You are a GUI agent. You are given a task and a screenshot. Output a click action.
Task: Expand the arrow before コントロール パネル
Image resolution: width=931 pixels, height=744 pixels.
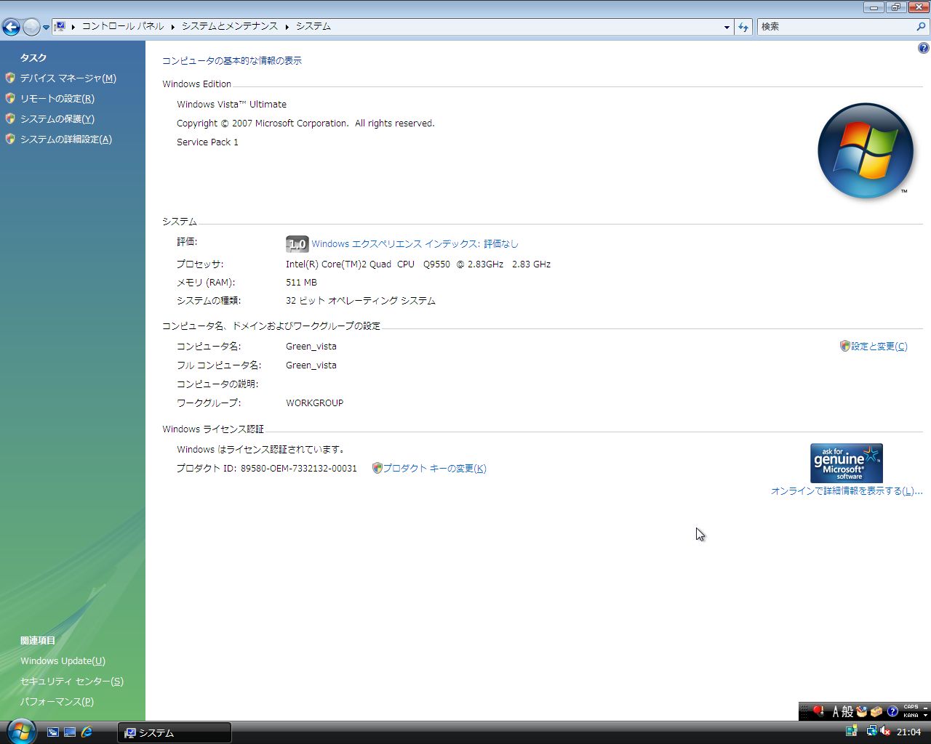coord(73,27)
